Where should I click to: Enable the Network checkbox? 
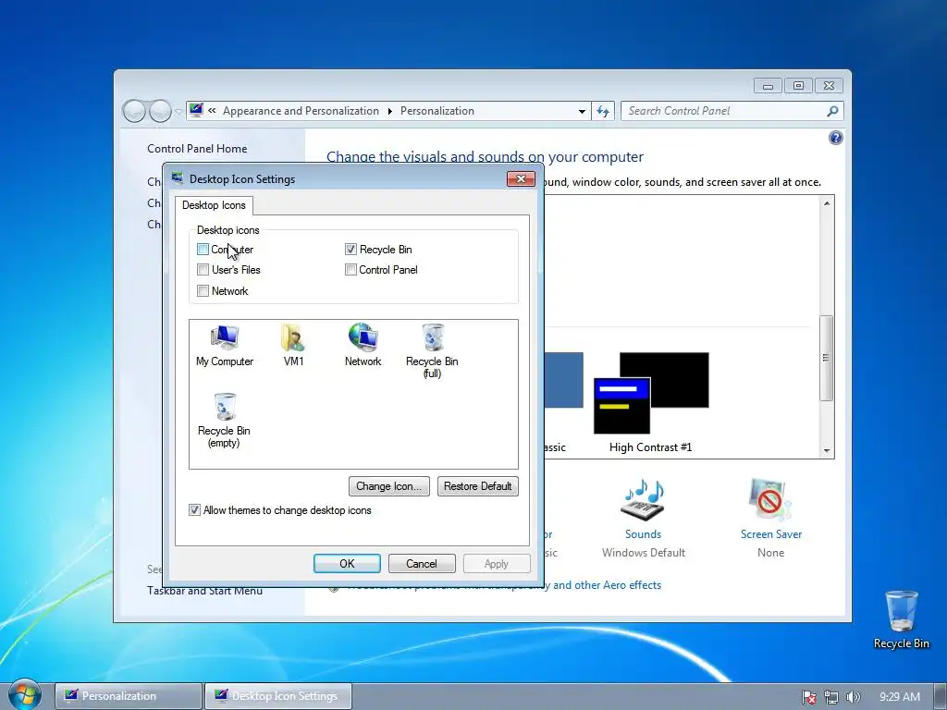[203, 291]
